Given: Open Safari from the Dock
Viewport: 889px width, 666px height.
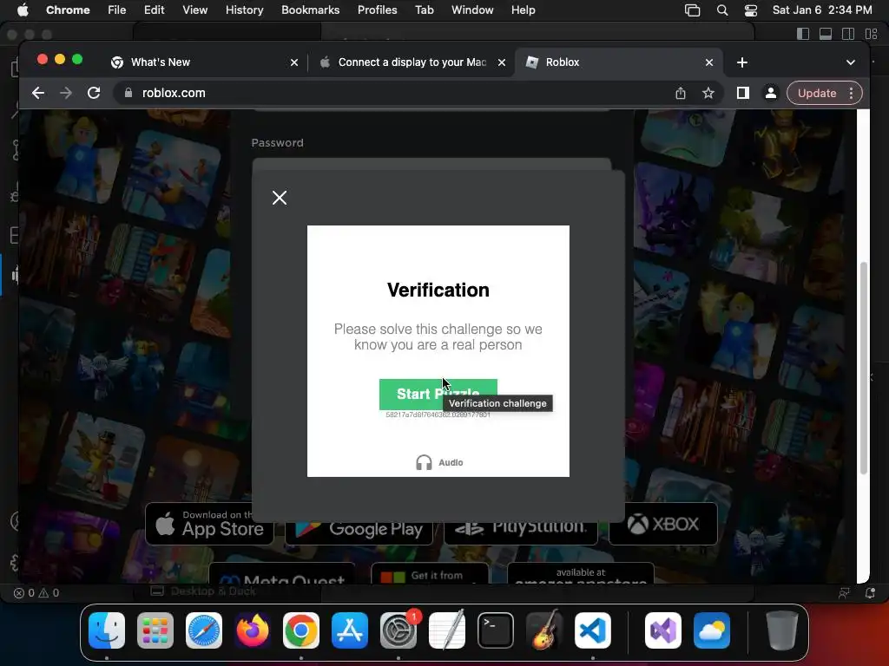Looking at the screenshot, I should (x=204, y=630).
